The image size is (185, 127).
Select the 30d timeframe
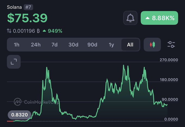click(73, 45)
